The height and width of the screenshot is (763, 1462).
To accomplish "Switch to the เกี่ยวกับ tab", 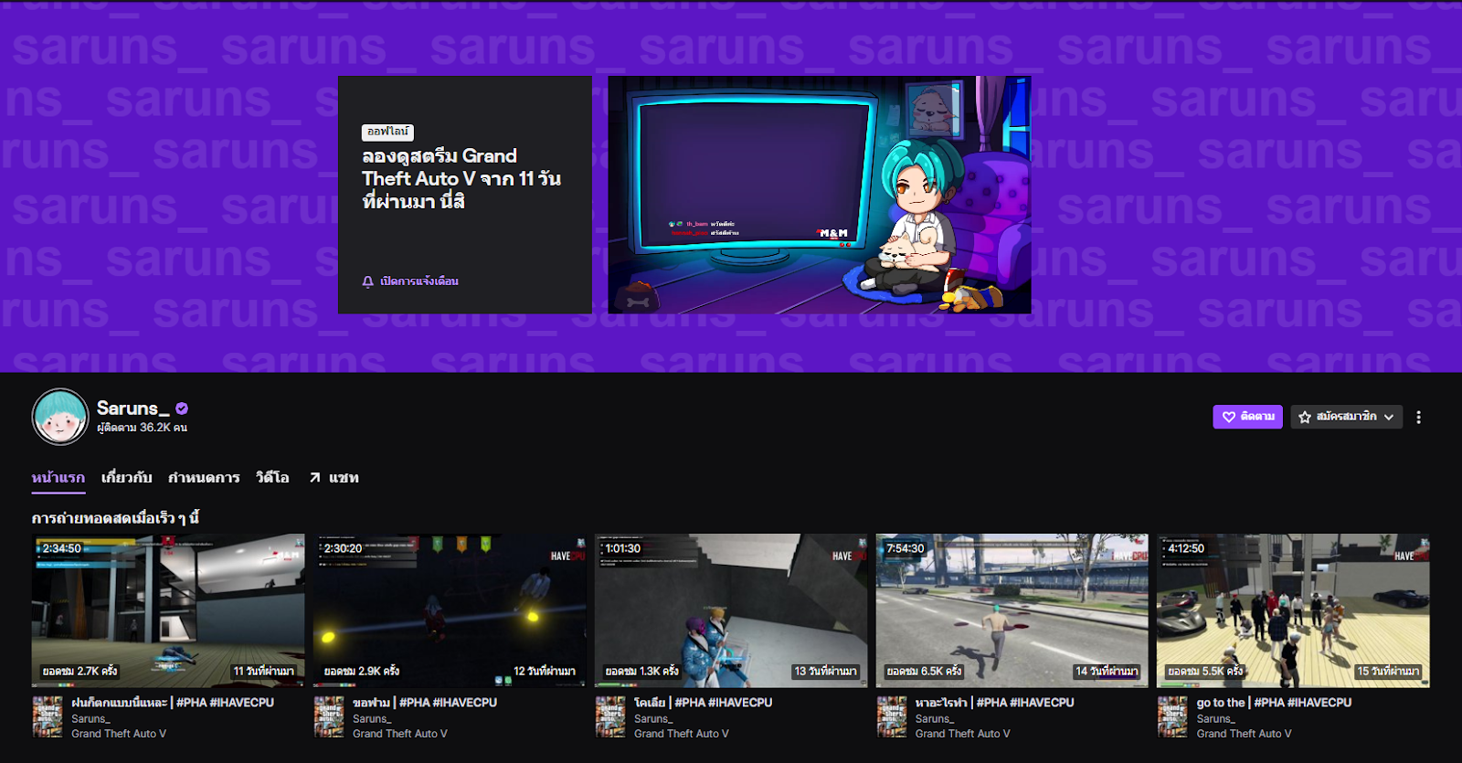I will coord(126,477).
